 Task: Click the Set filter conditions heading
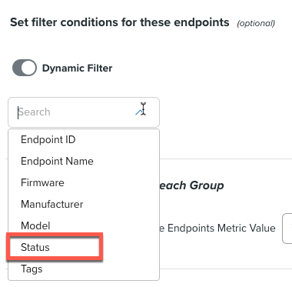pyautogui.click(x=120, y=22)
